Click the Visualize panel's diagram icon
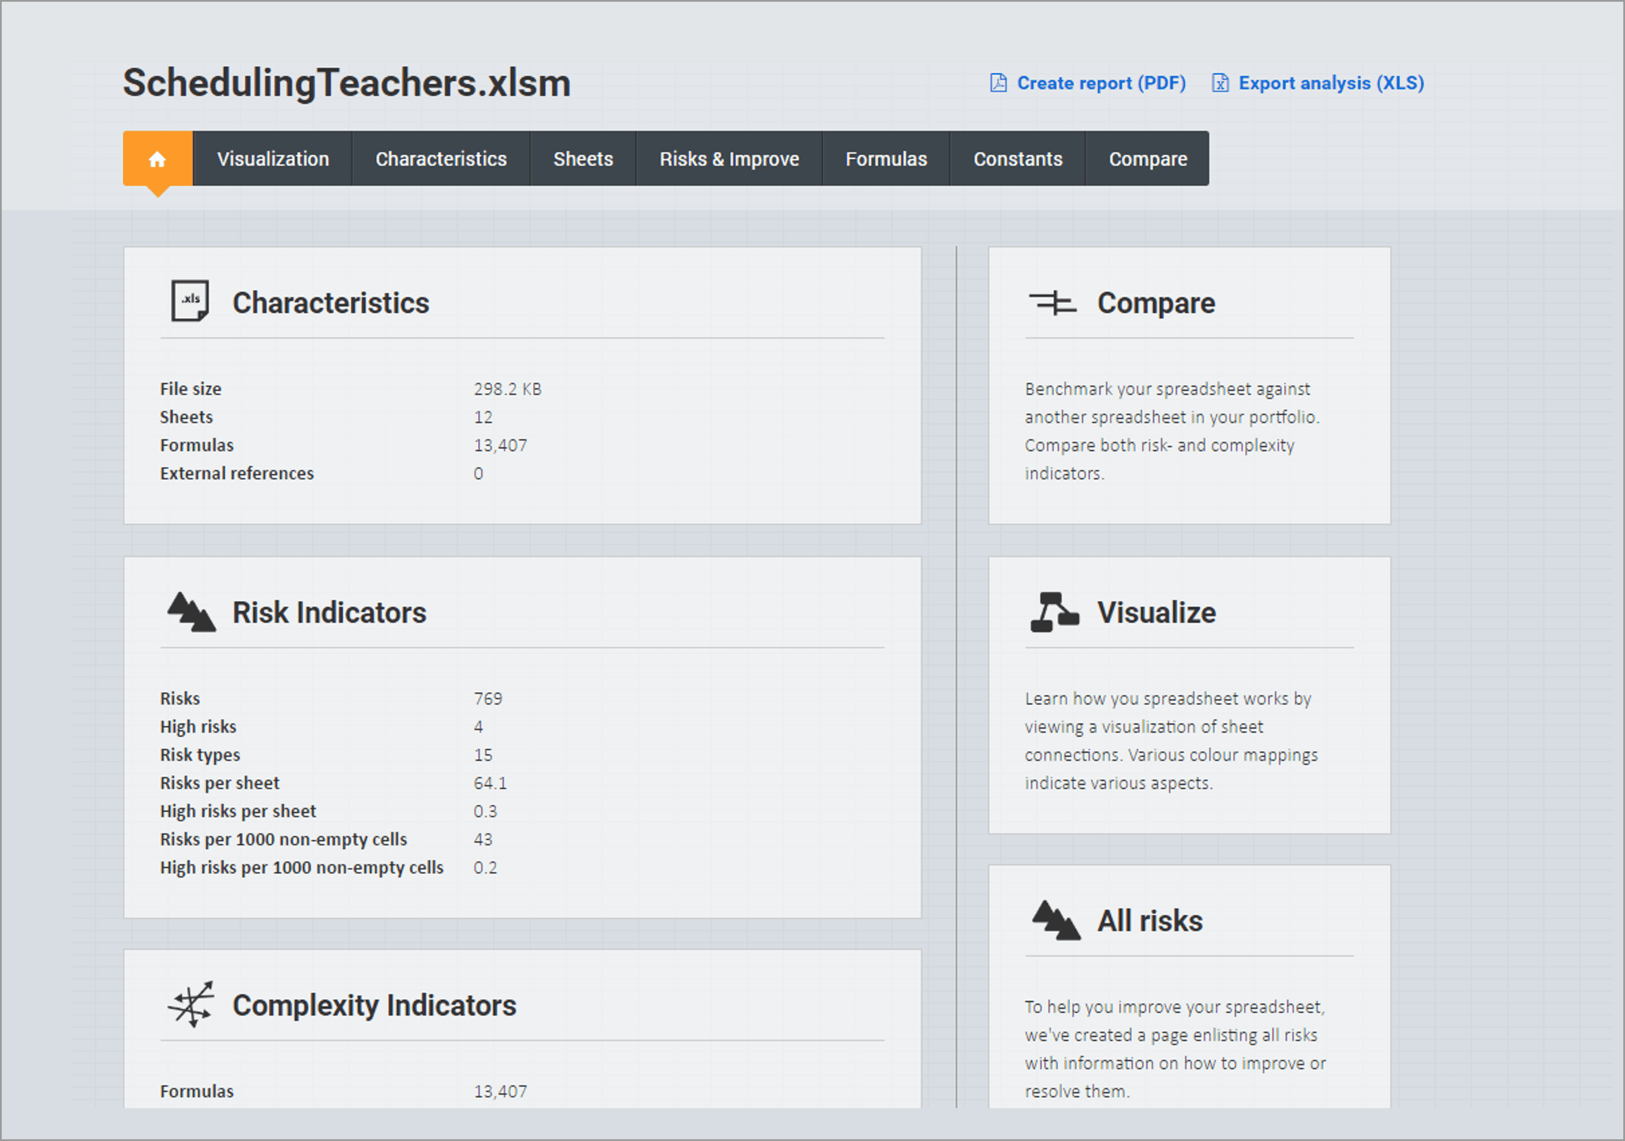1625x1141 pixels. 1054,612
